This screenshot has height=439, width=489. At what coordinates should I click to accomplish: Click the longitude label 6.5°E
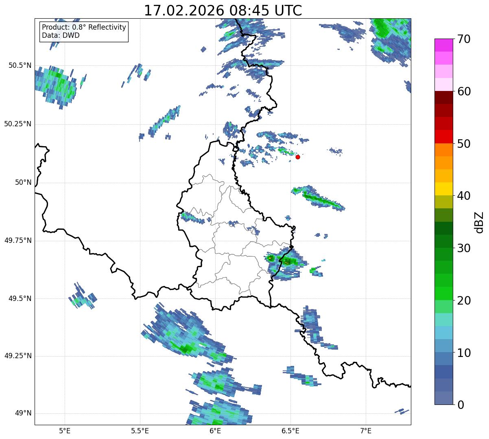click(290, 431)
